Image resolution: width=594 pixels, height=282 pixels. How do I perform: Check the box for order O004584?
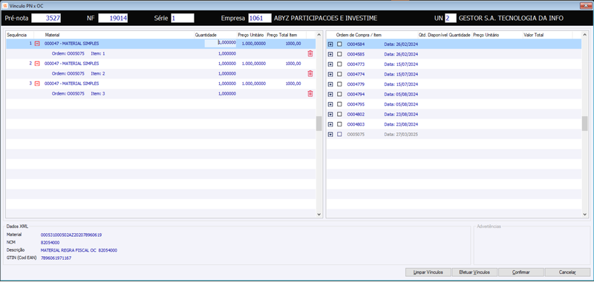[339, 44]
